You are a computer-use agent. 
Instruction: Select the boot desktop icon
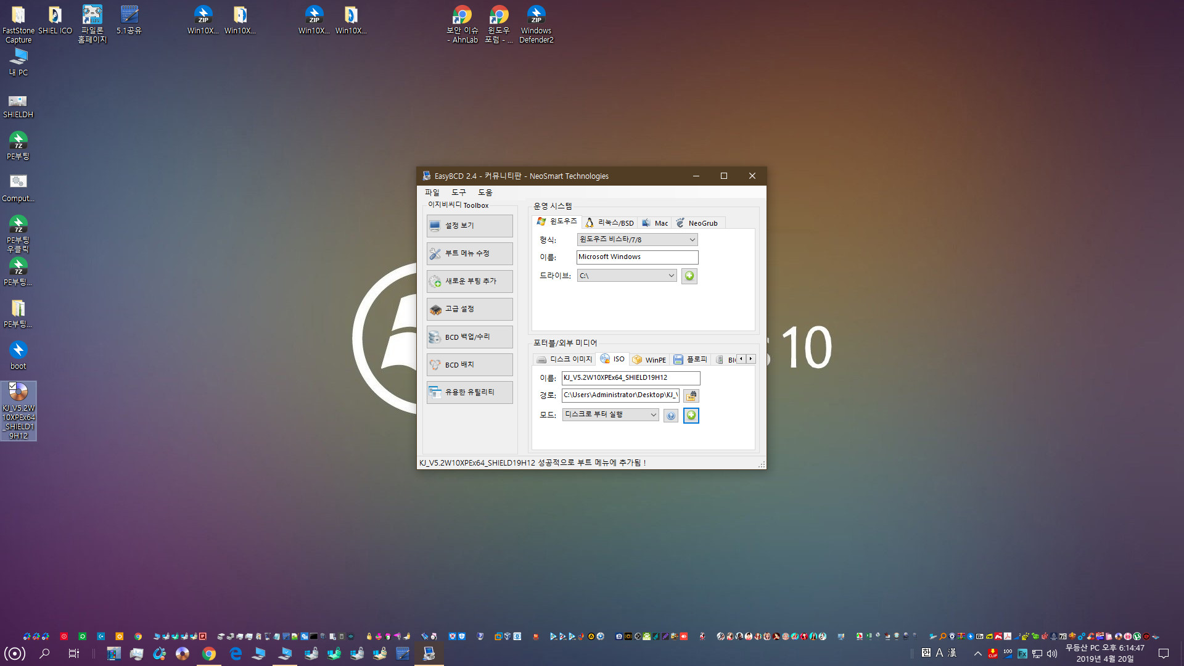18,355
